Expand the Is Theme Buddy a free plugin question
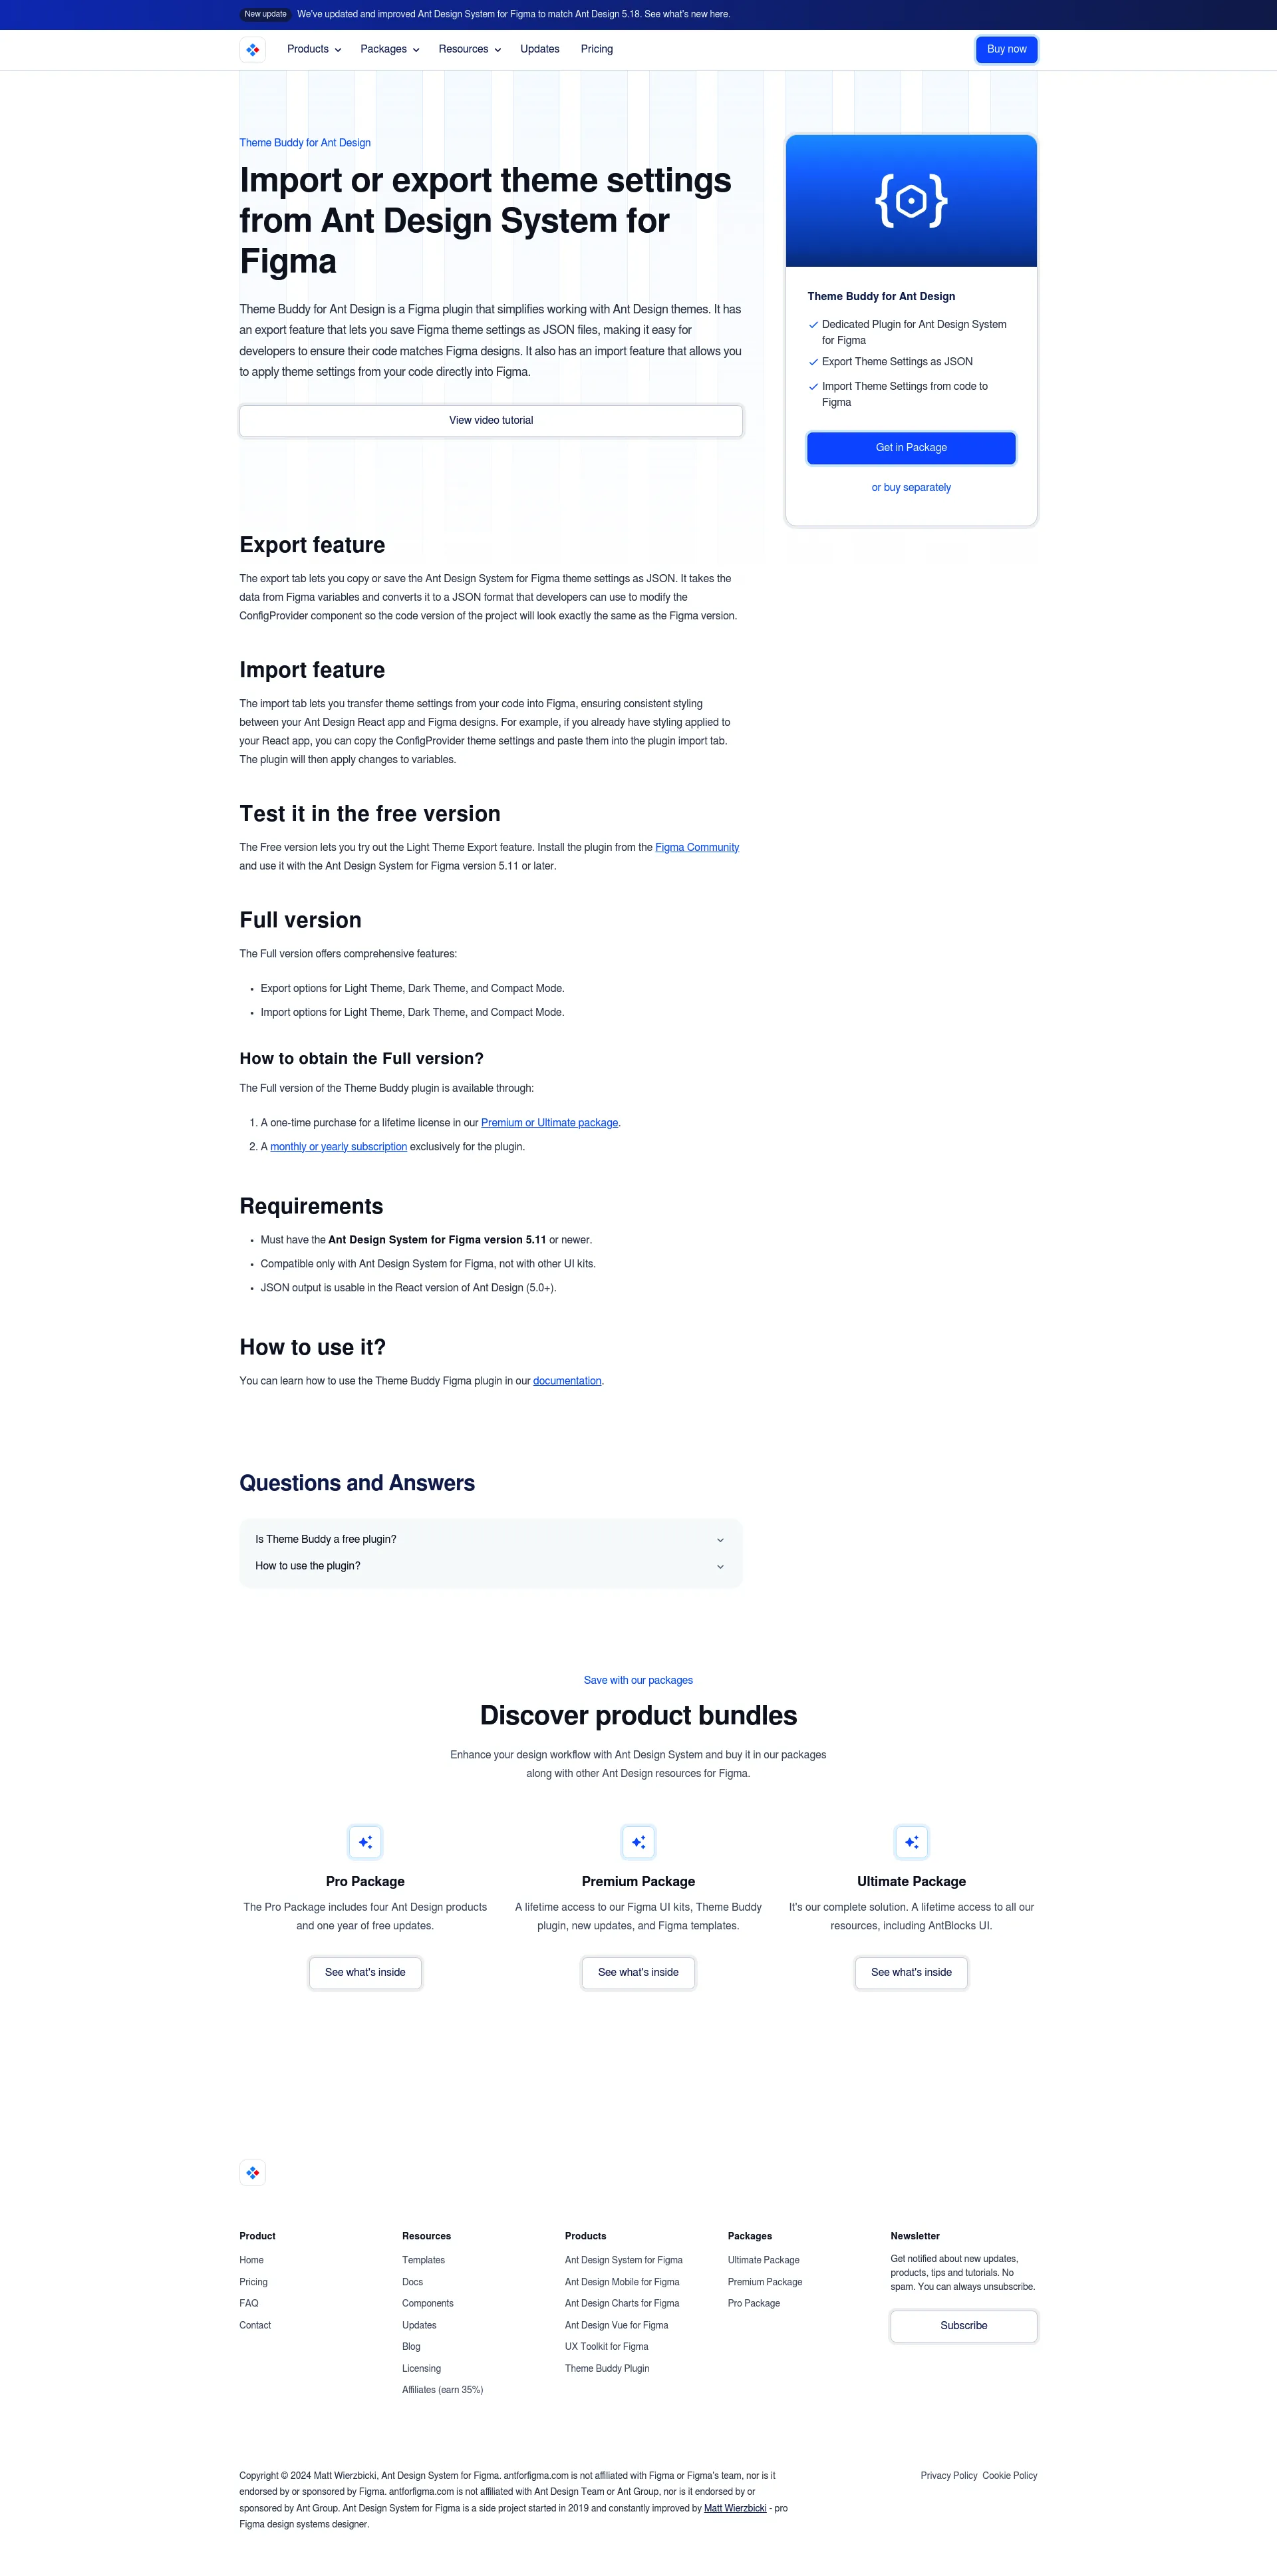 pyautogui.click(x=492, y=1539)
